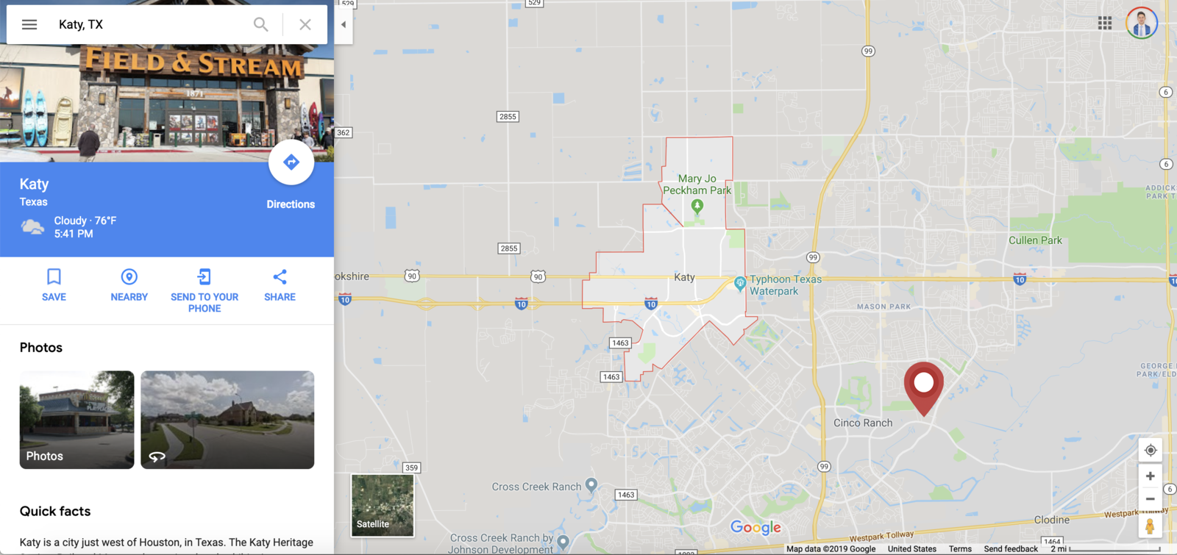Clear the Katy, TX search

(305, 24)
